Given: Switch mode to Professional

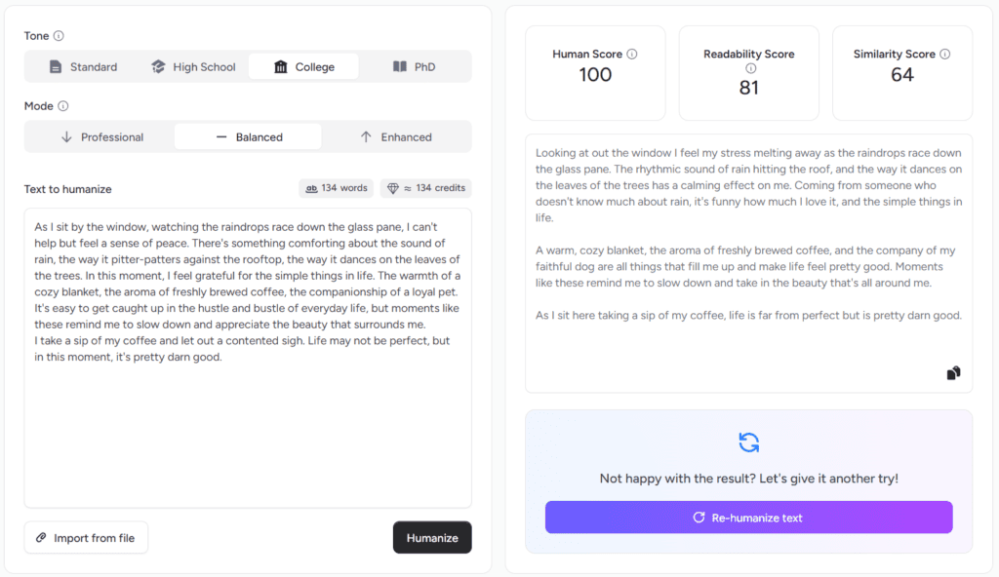Looking at the screenshot, I should (x=101, y=137).
